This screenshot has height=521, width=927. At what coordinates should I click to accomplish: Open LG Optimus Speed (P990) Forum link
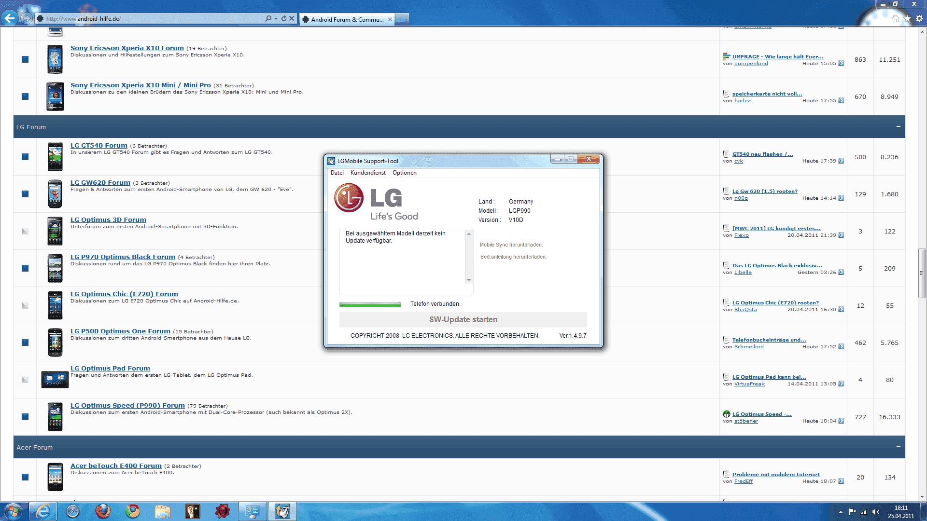(127, 405)
